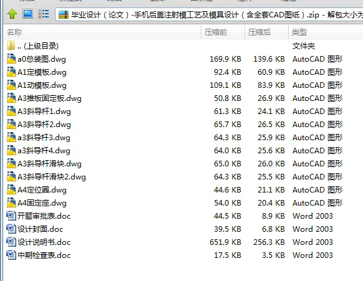Click the 109.1 KB size value
This screenshot has height=281, width=363.
click(225, 85)
